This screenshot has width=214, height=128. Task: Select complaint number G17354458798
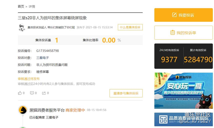[47, 51]
